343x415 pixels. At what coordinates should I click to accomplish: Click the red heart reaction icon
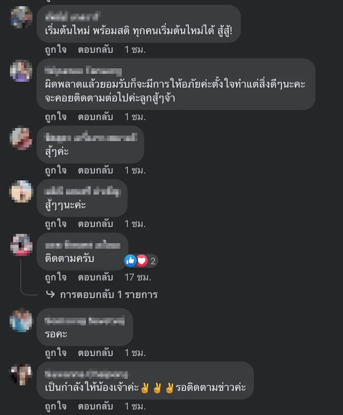(x=142, y=261)
